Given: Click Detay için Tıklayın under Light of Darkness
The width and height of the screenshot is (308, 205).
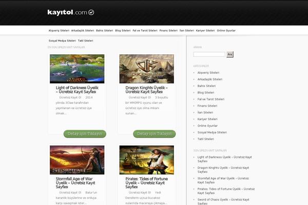Looking at the screenshot, I should tap(85, 134).
